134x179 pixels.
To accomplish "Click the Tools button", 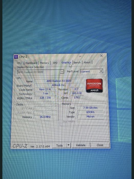I will coord(59,146).
